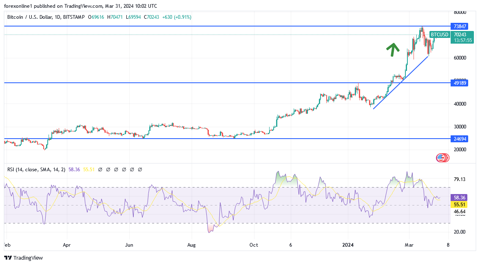Click the 60000 price axis label
The image size is (480, 265).
pyautogui.click(x=460, y=58)
